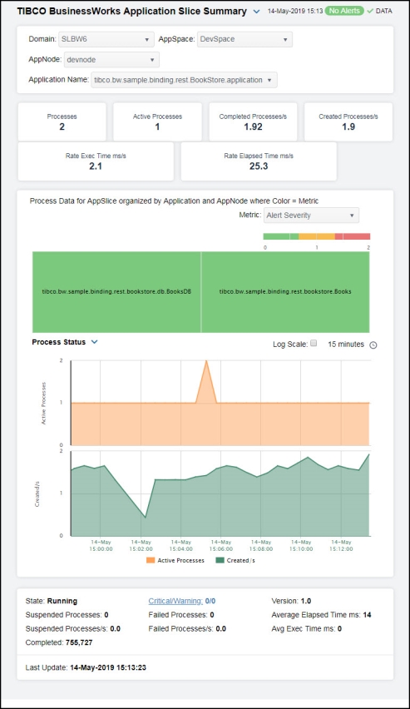This screenshot has width=410, height=709.
Task: Click the Created Processes/s card
Action: point(348,121)
